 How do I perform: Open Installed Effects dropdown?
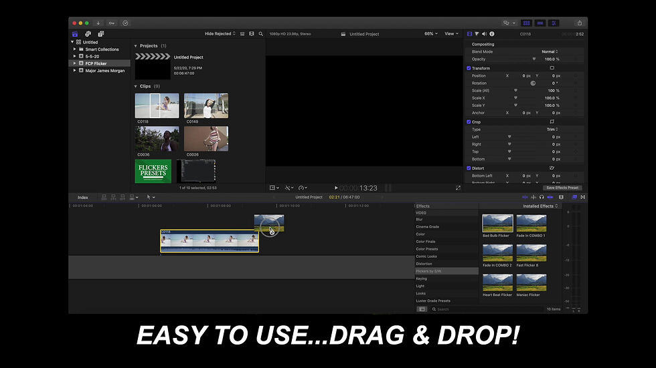click(540, 206)
